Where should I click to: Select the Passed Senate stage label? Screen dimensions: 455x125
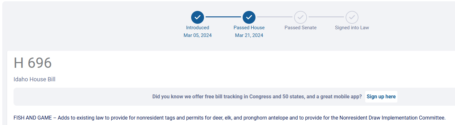[x=301, y=28]
